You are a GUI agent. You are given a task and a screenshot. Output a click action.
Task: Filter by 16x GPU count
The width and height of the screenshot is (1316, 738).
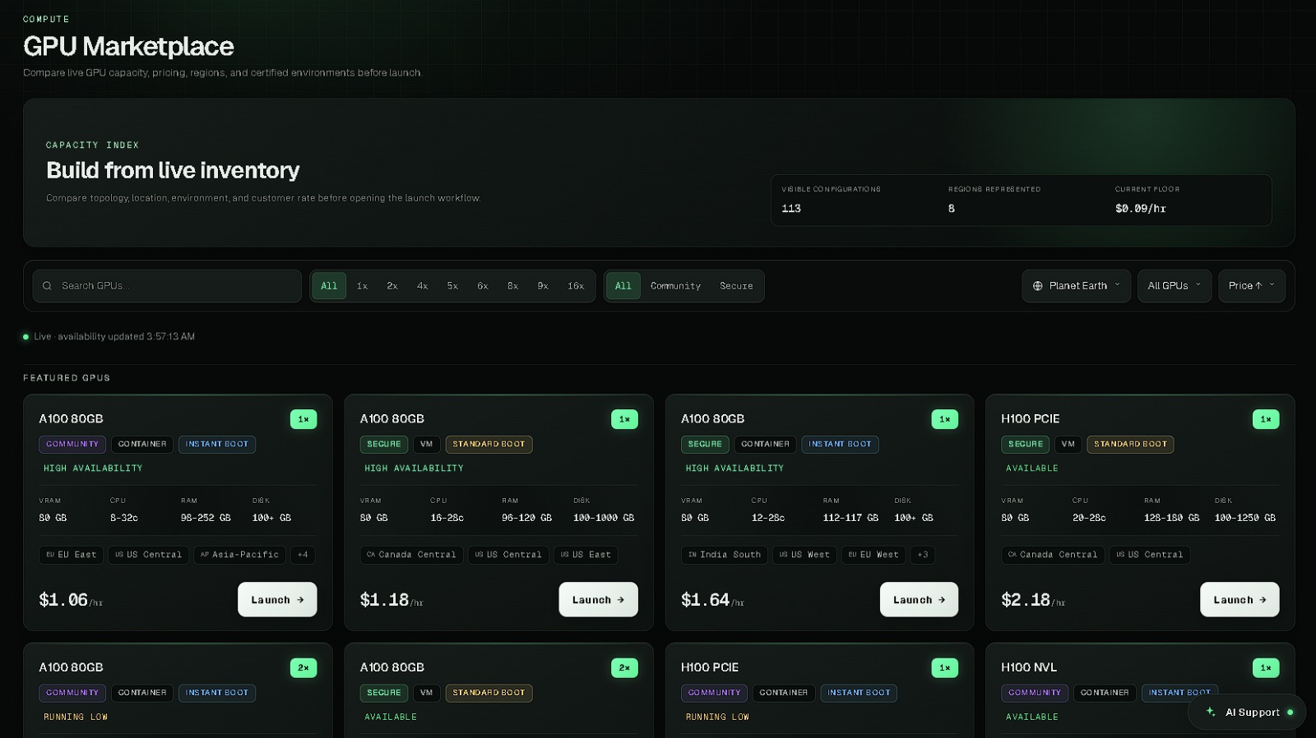pos(576,286)
